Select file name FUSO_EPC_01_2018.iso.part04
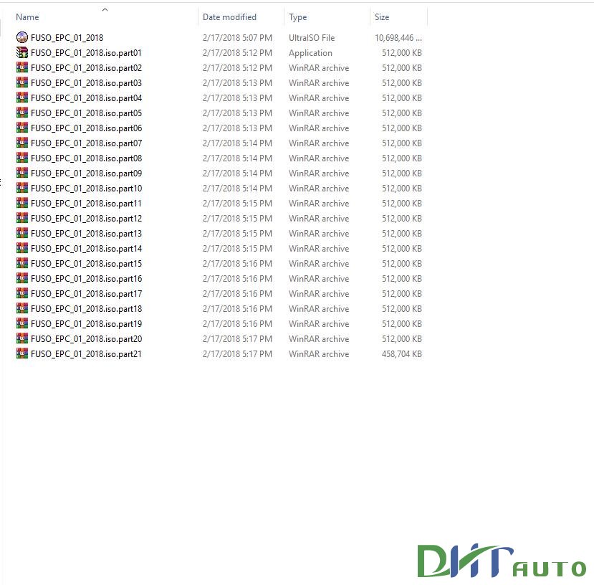 coord(87,98)
